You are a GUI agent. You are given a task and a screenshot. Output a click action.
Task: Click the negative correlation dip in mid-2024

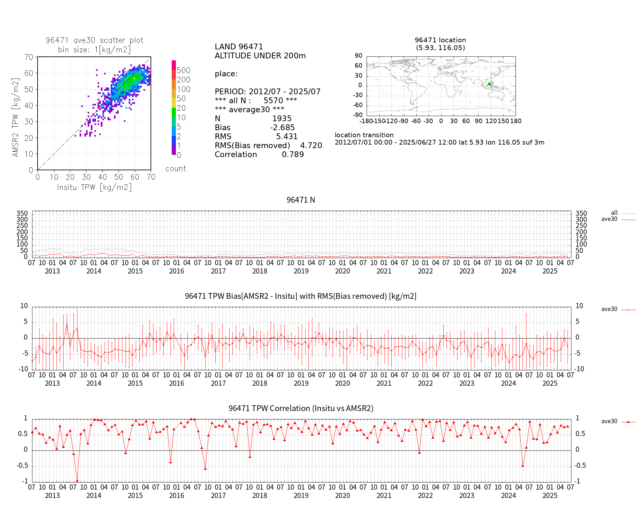(523, 466)
